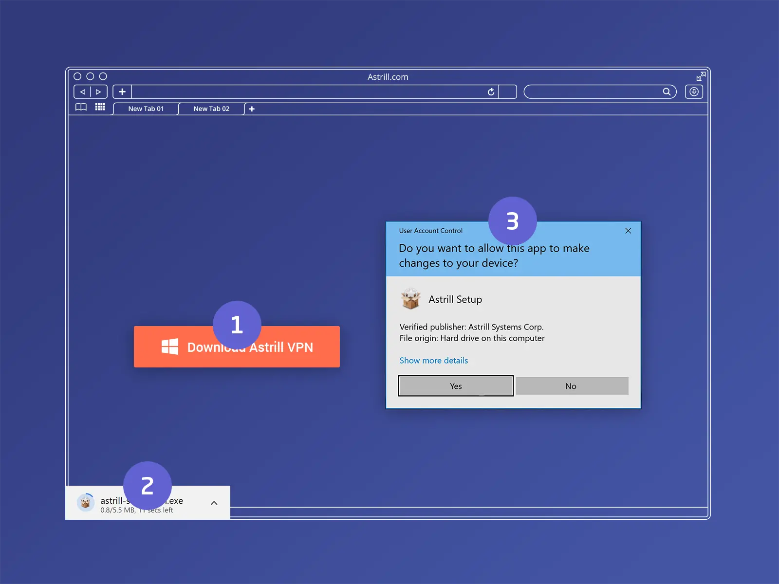779x584 pixels.
Task: Switch to New Tab 02
Action: [211, 109]
